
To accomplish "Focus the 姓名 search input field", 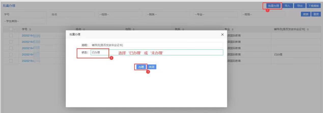I will pos(72,15).
